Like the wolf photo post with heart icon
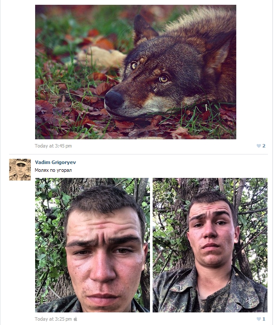The width and height of the screenshot is (274, 325). coord(259,146)
